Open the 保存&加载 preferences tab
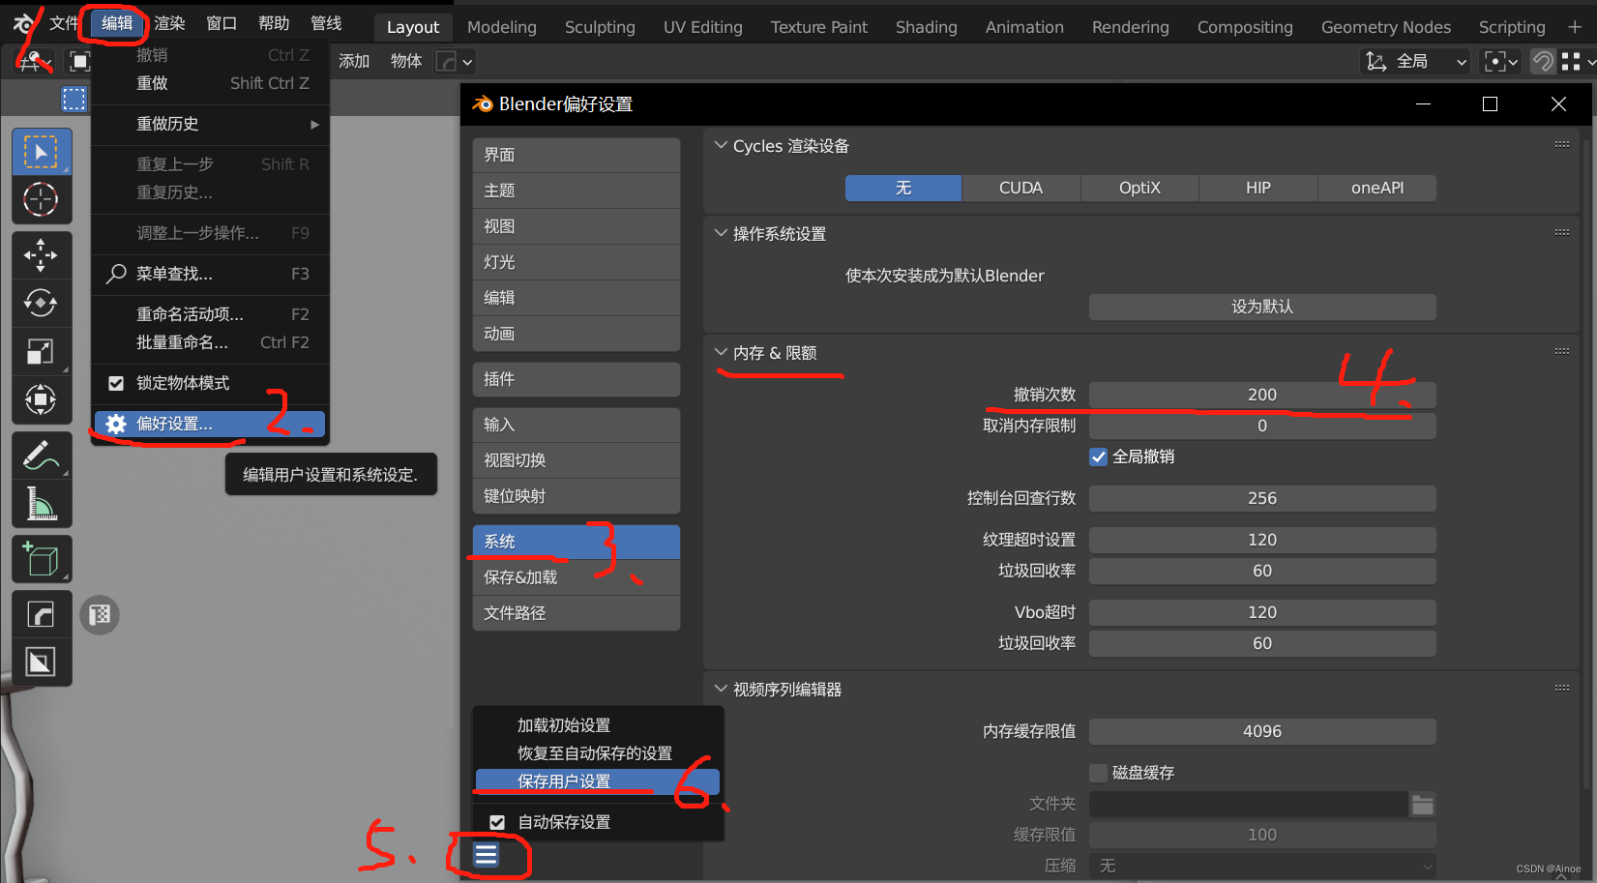This screenshot has width=1597, height=883. click(x=577, y=577)
